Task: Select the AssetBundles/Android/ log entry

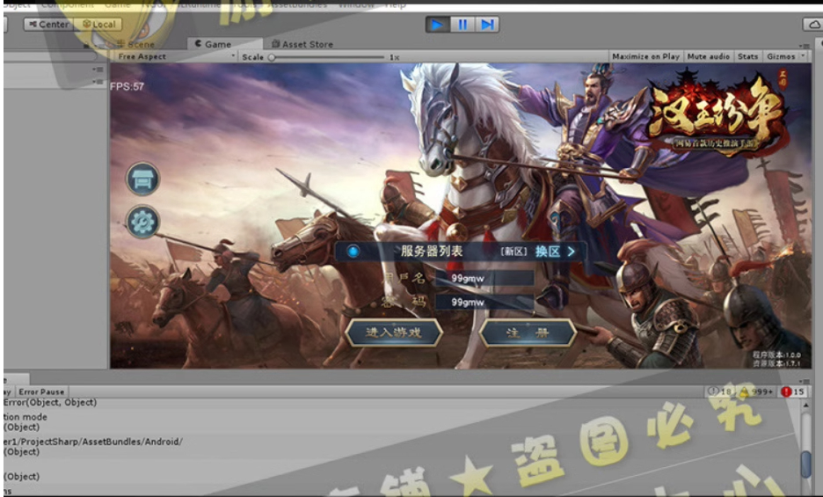Action: [93, 442]
